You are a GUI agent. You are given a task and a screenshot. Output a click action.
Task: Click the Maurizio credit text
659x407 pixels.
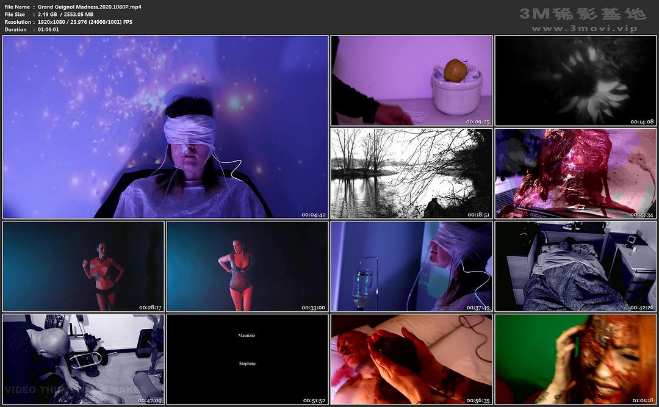click(247, 336)
